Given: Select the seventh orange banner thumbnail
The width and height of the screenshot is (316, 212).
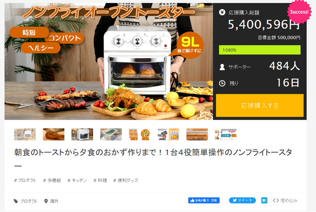Looking at the screenshot, I should pos(197,134).
